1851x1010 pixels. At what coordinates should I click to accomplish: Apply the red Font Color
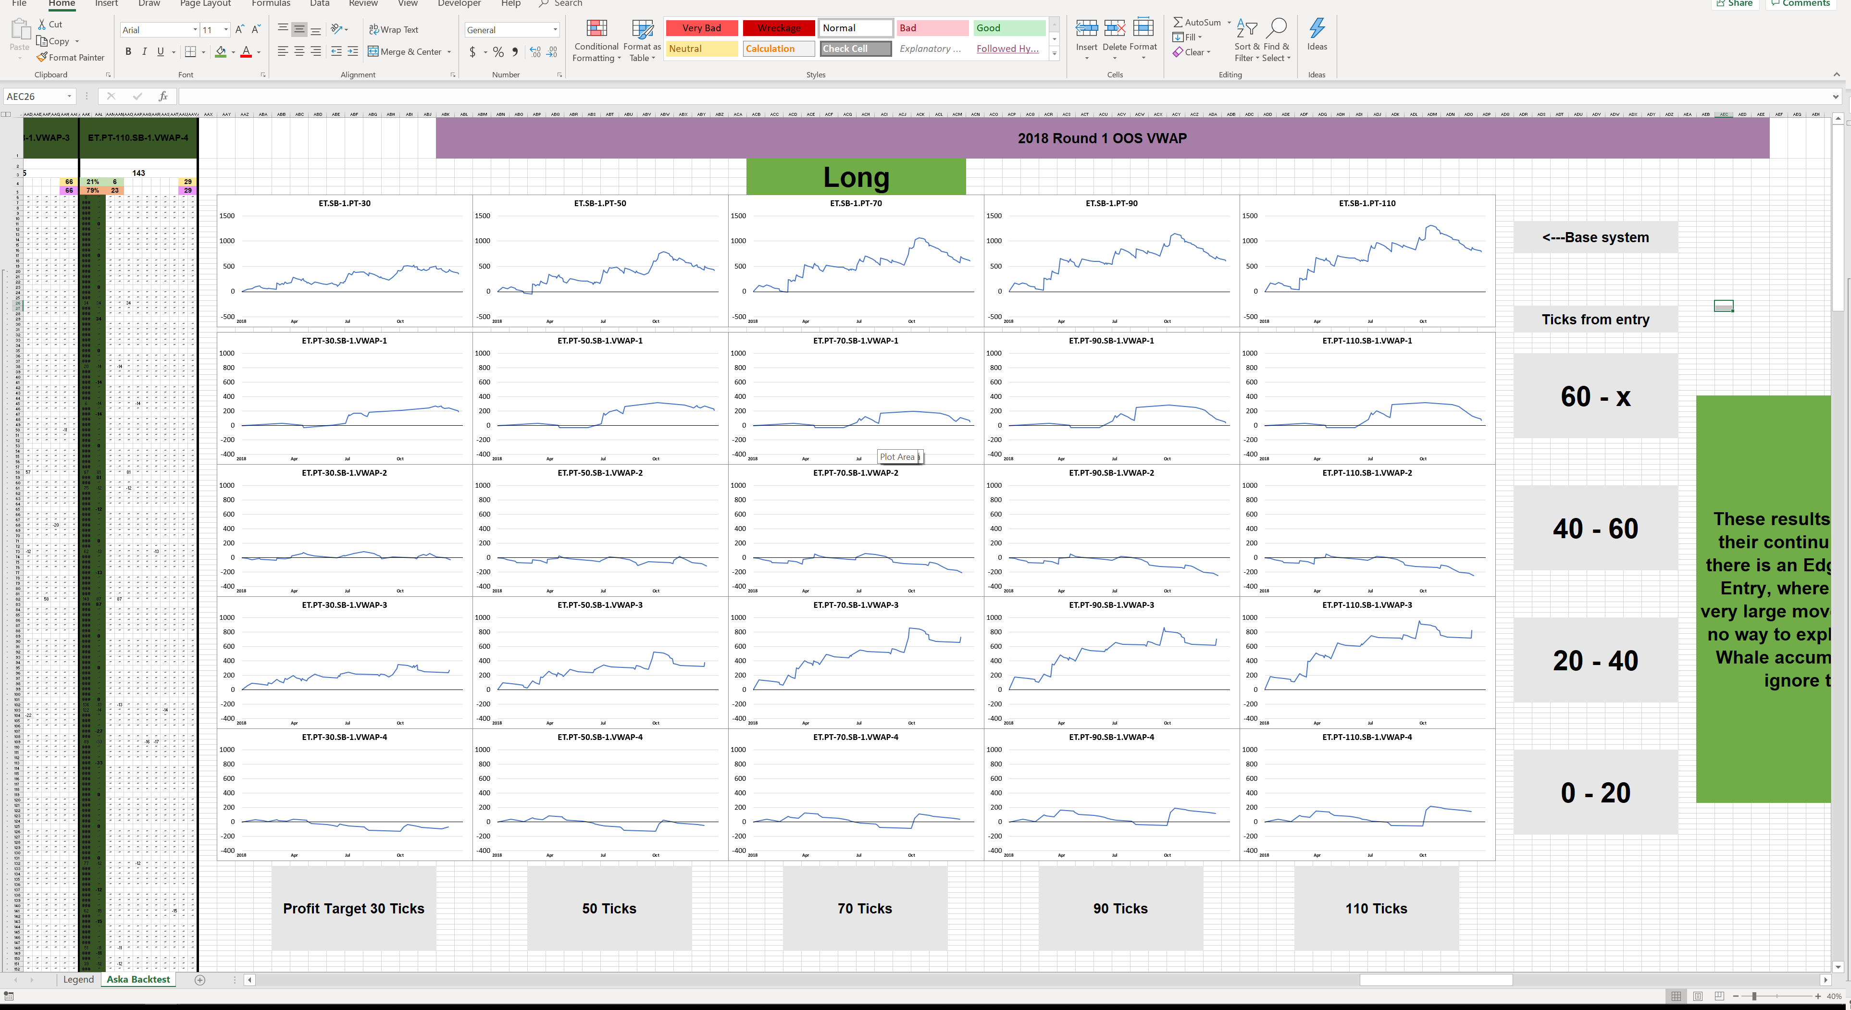[247, 52]
